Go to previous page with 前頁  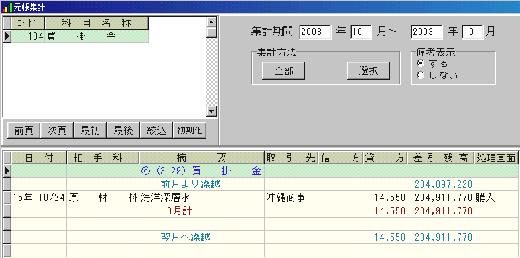24,130
